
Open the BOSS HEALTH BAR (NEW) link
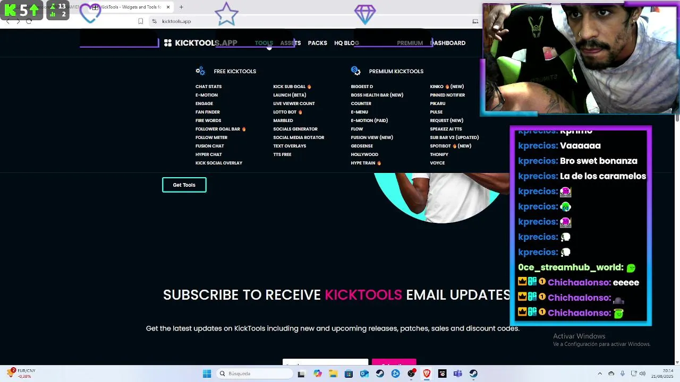[x=377, y=95]
